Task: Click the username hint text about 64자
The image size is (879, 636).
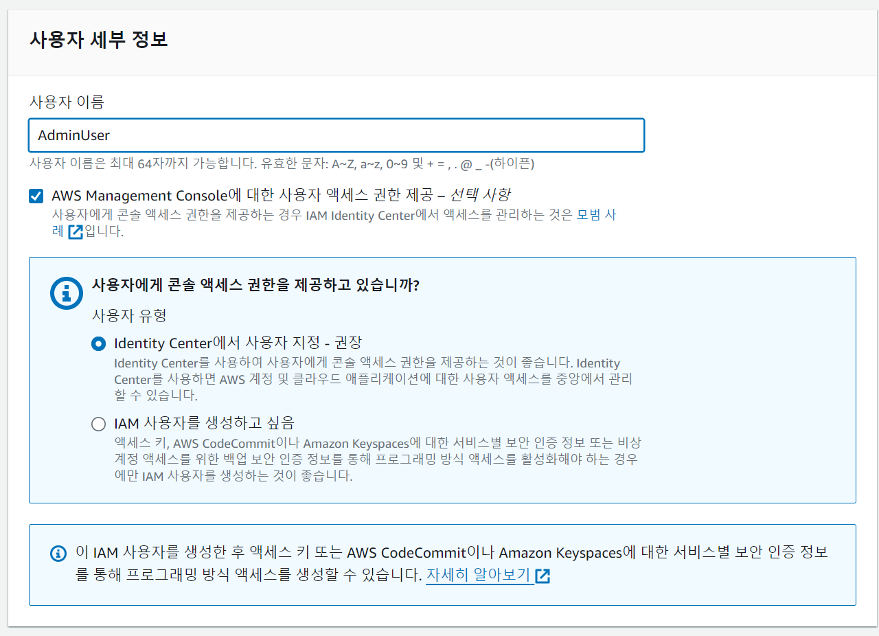Action: 282,164
